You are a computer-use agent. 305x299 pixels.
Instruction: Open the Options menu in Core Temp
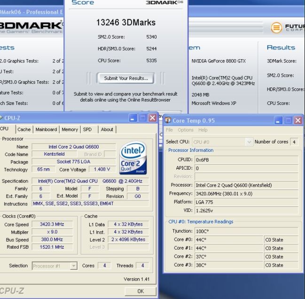coord(186,130)
